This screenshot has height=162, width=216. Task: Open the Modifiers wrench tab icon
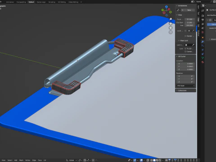pos(202,41)
